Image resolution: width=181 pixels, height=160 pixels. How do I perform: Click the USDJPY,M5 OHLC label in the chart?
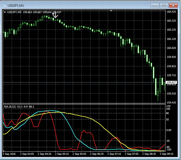[x=34, y=12]
